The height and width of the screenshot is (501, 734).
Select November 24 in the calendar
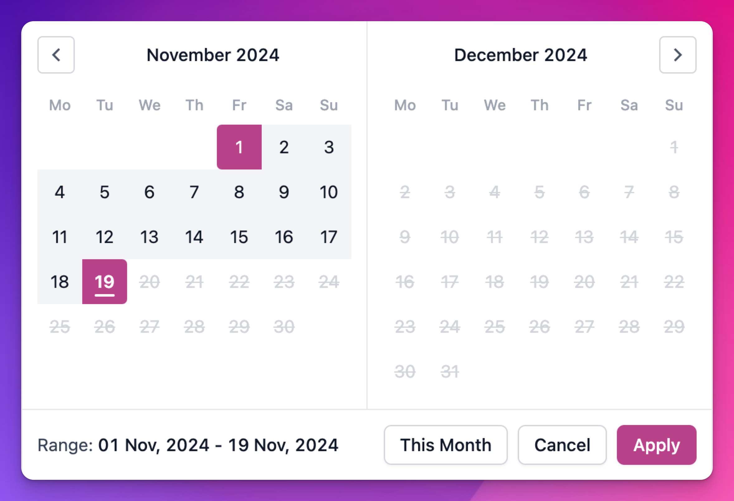pos(329,282)
